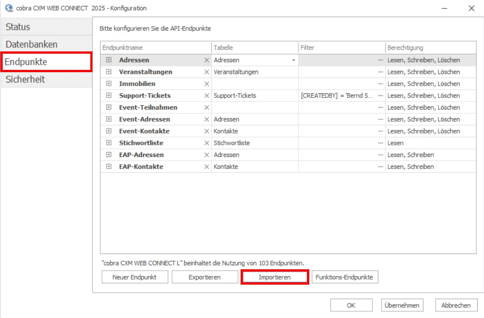Open filter editor ellipsis for Veranstaltungen row

[380, 72]
